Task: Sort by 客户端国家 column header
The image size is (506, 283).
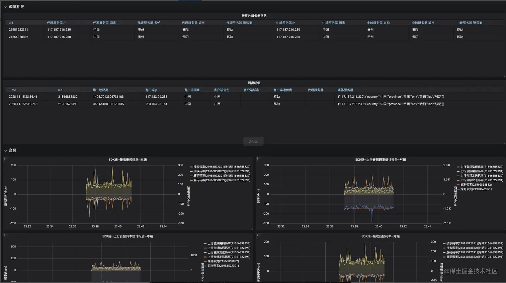Action: pyautogui.click(x=192, y=90)
